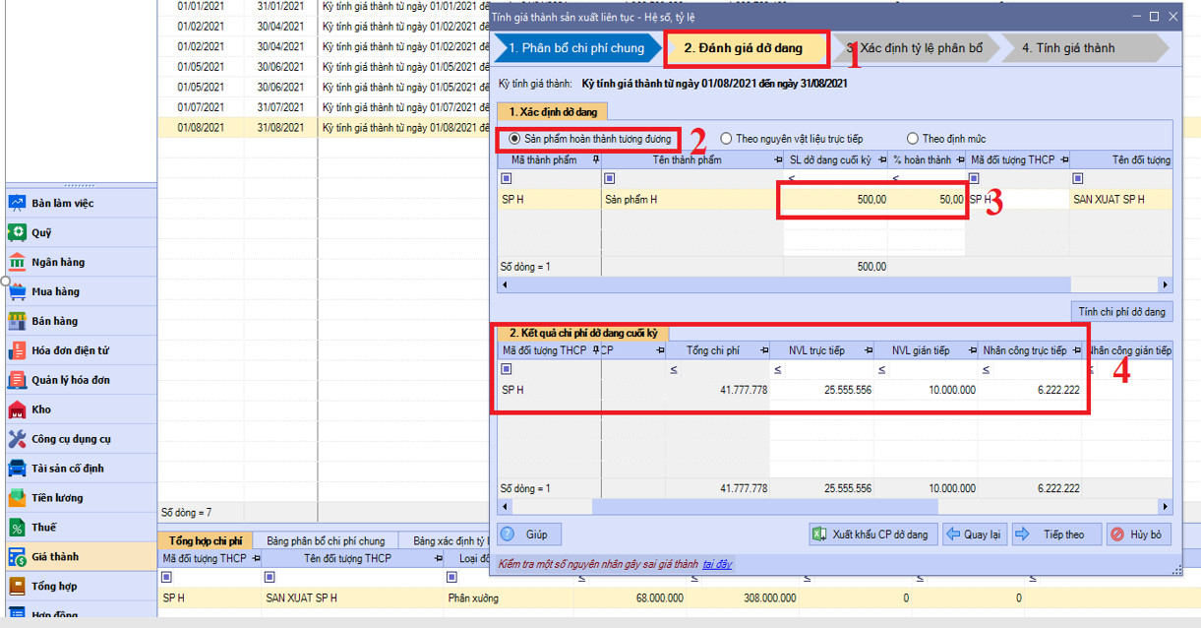Image resolution: width=1201 pixels, height=628 pixels.
Task: Select the Mua hàng cart icon
Action: tap(17, 291)
